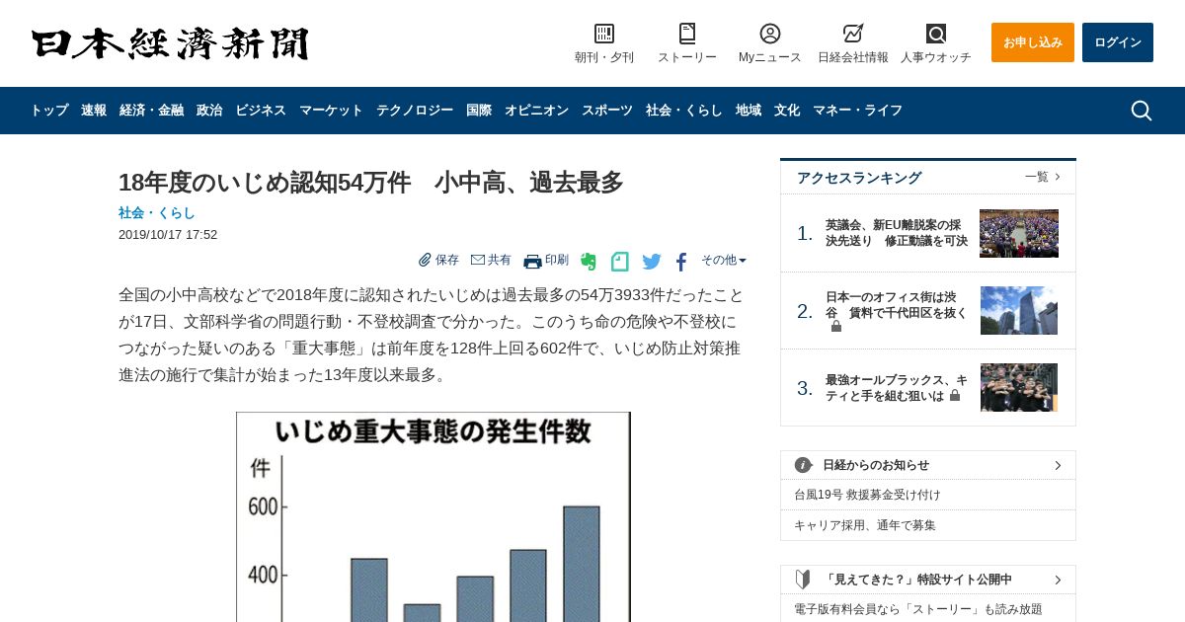Open 社会・くらし in the navigation bar
1185x622 pixels.
pyautogui.click(x=684, y=111)
